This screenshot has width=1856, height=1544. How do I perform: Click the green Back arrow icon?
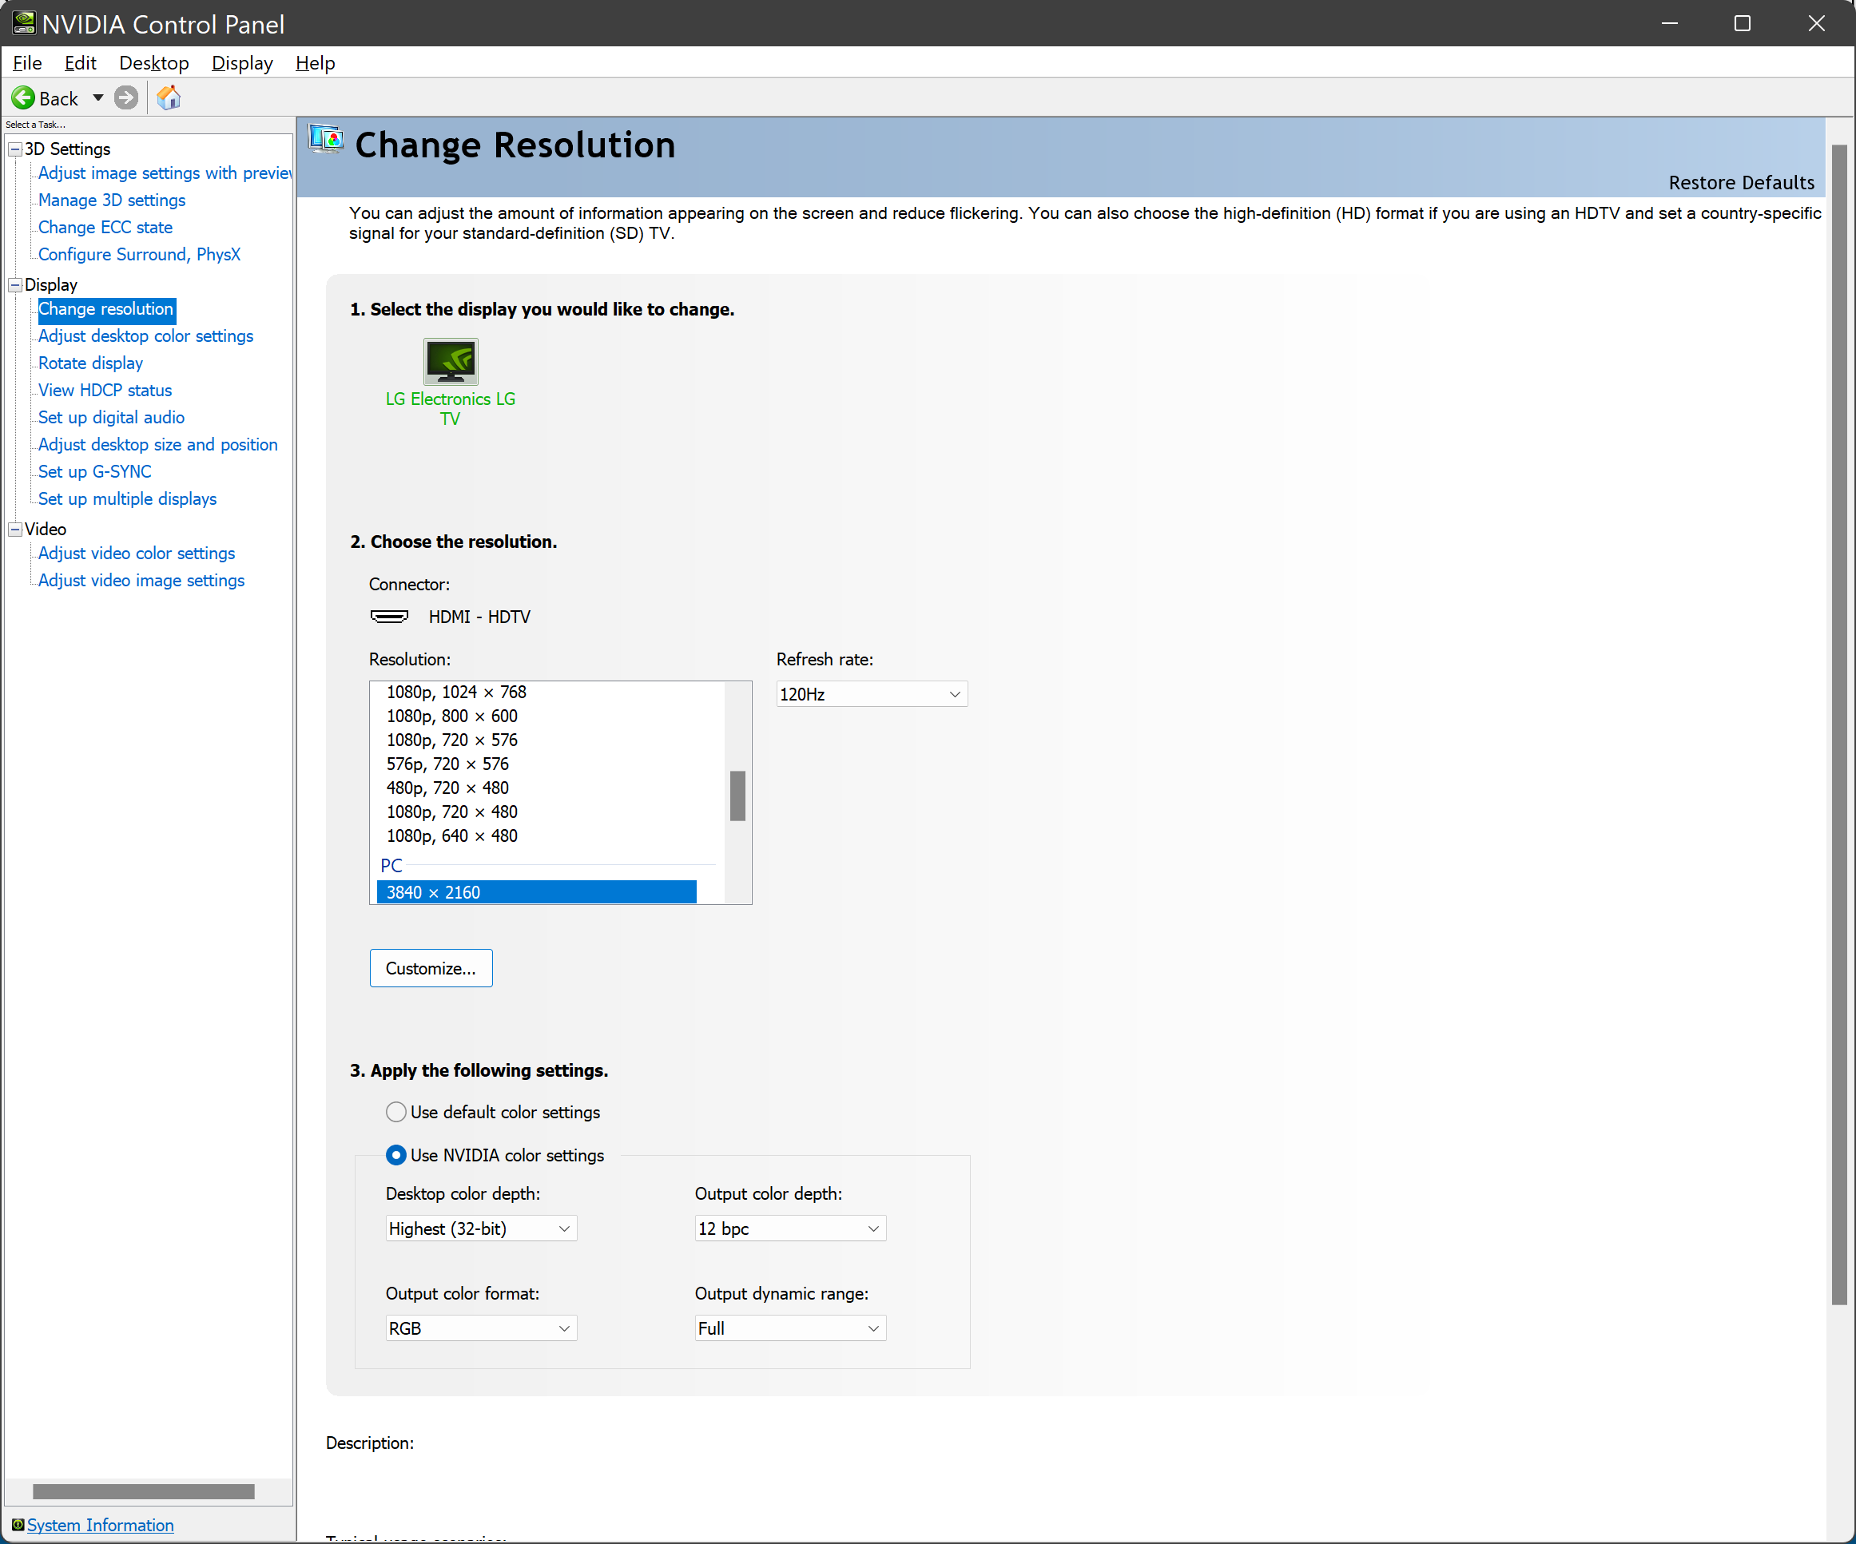click(24, 98)
